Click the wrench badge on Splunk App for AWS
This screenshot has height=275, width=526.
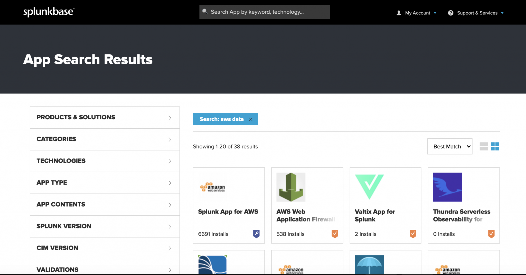256,234
